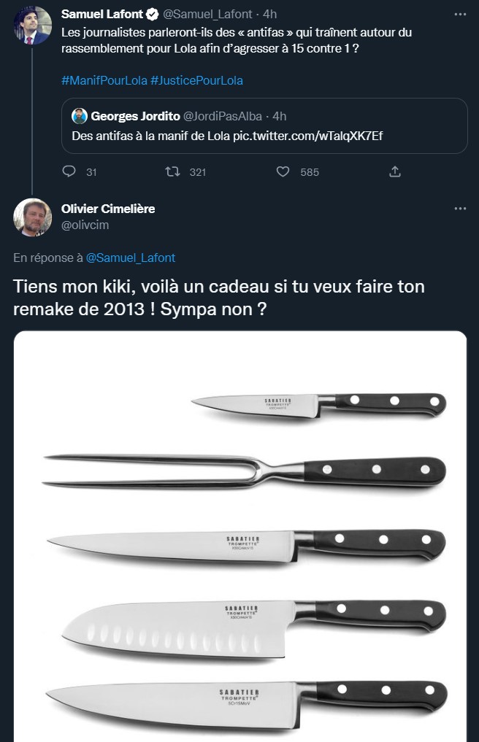Image resolution: width=479 pixels, height=742 pixels.
Task: Open the #ManifPourLola hashtag
Action: (x=104, y=80)
